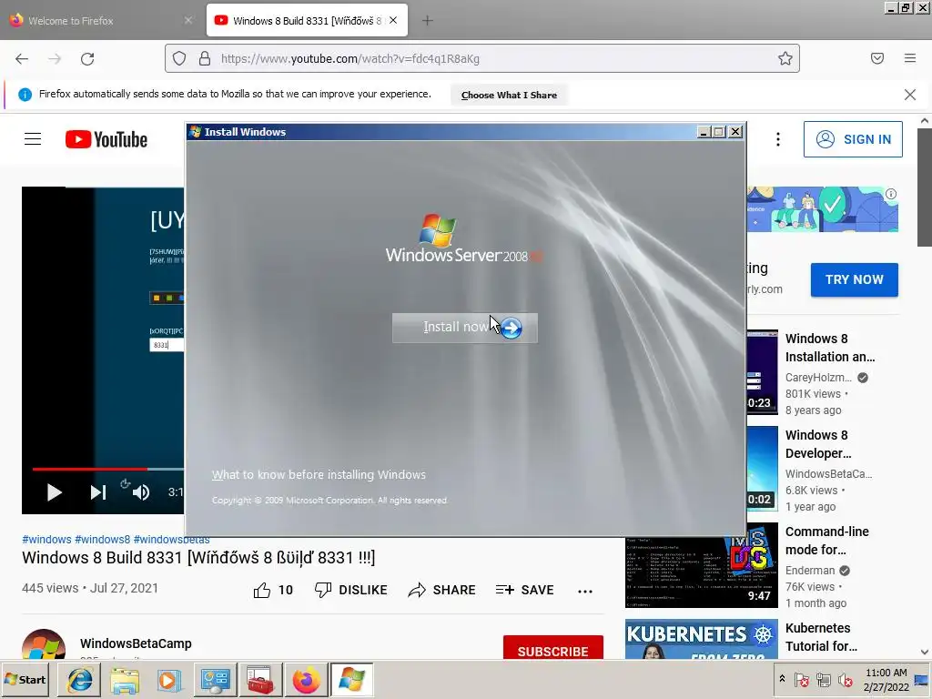The height and width of the screenshot is (699, 932).
Task: Click DISLIKE on the video
Action: 350,590
